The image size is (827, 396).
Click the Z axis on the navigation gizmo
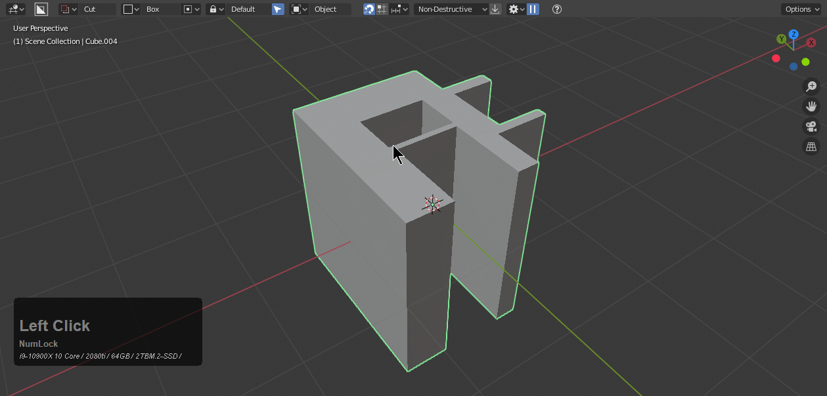pos(792,33)
